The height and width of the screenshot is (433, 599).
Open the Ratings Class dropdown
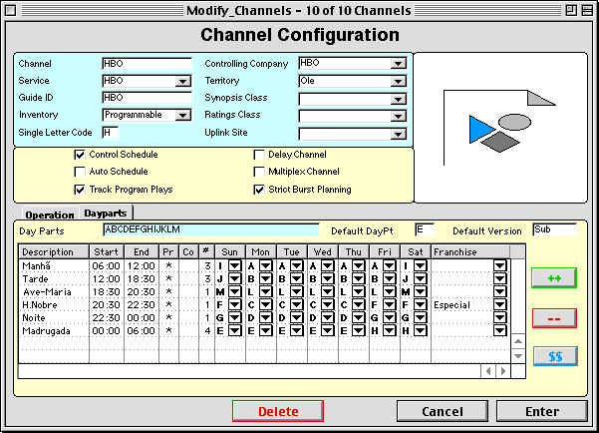[x=398, y=116]
